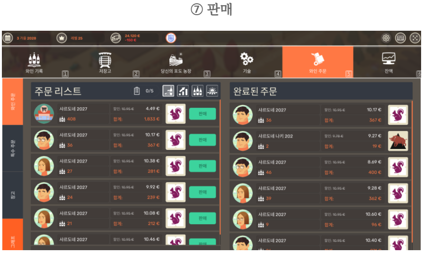Select 특수 주문 side tab
The width and height of the screenshot is (423, 253).
(x=13, y=148)
